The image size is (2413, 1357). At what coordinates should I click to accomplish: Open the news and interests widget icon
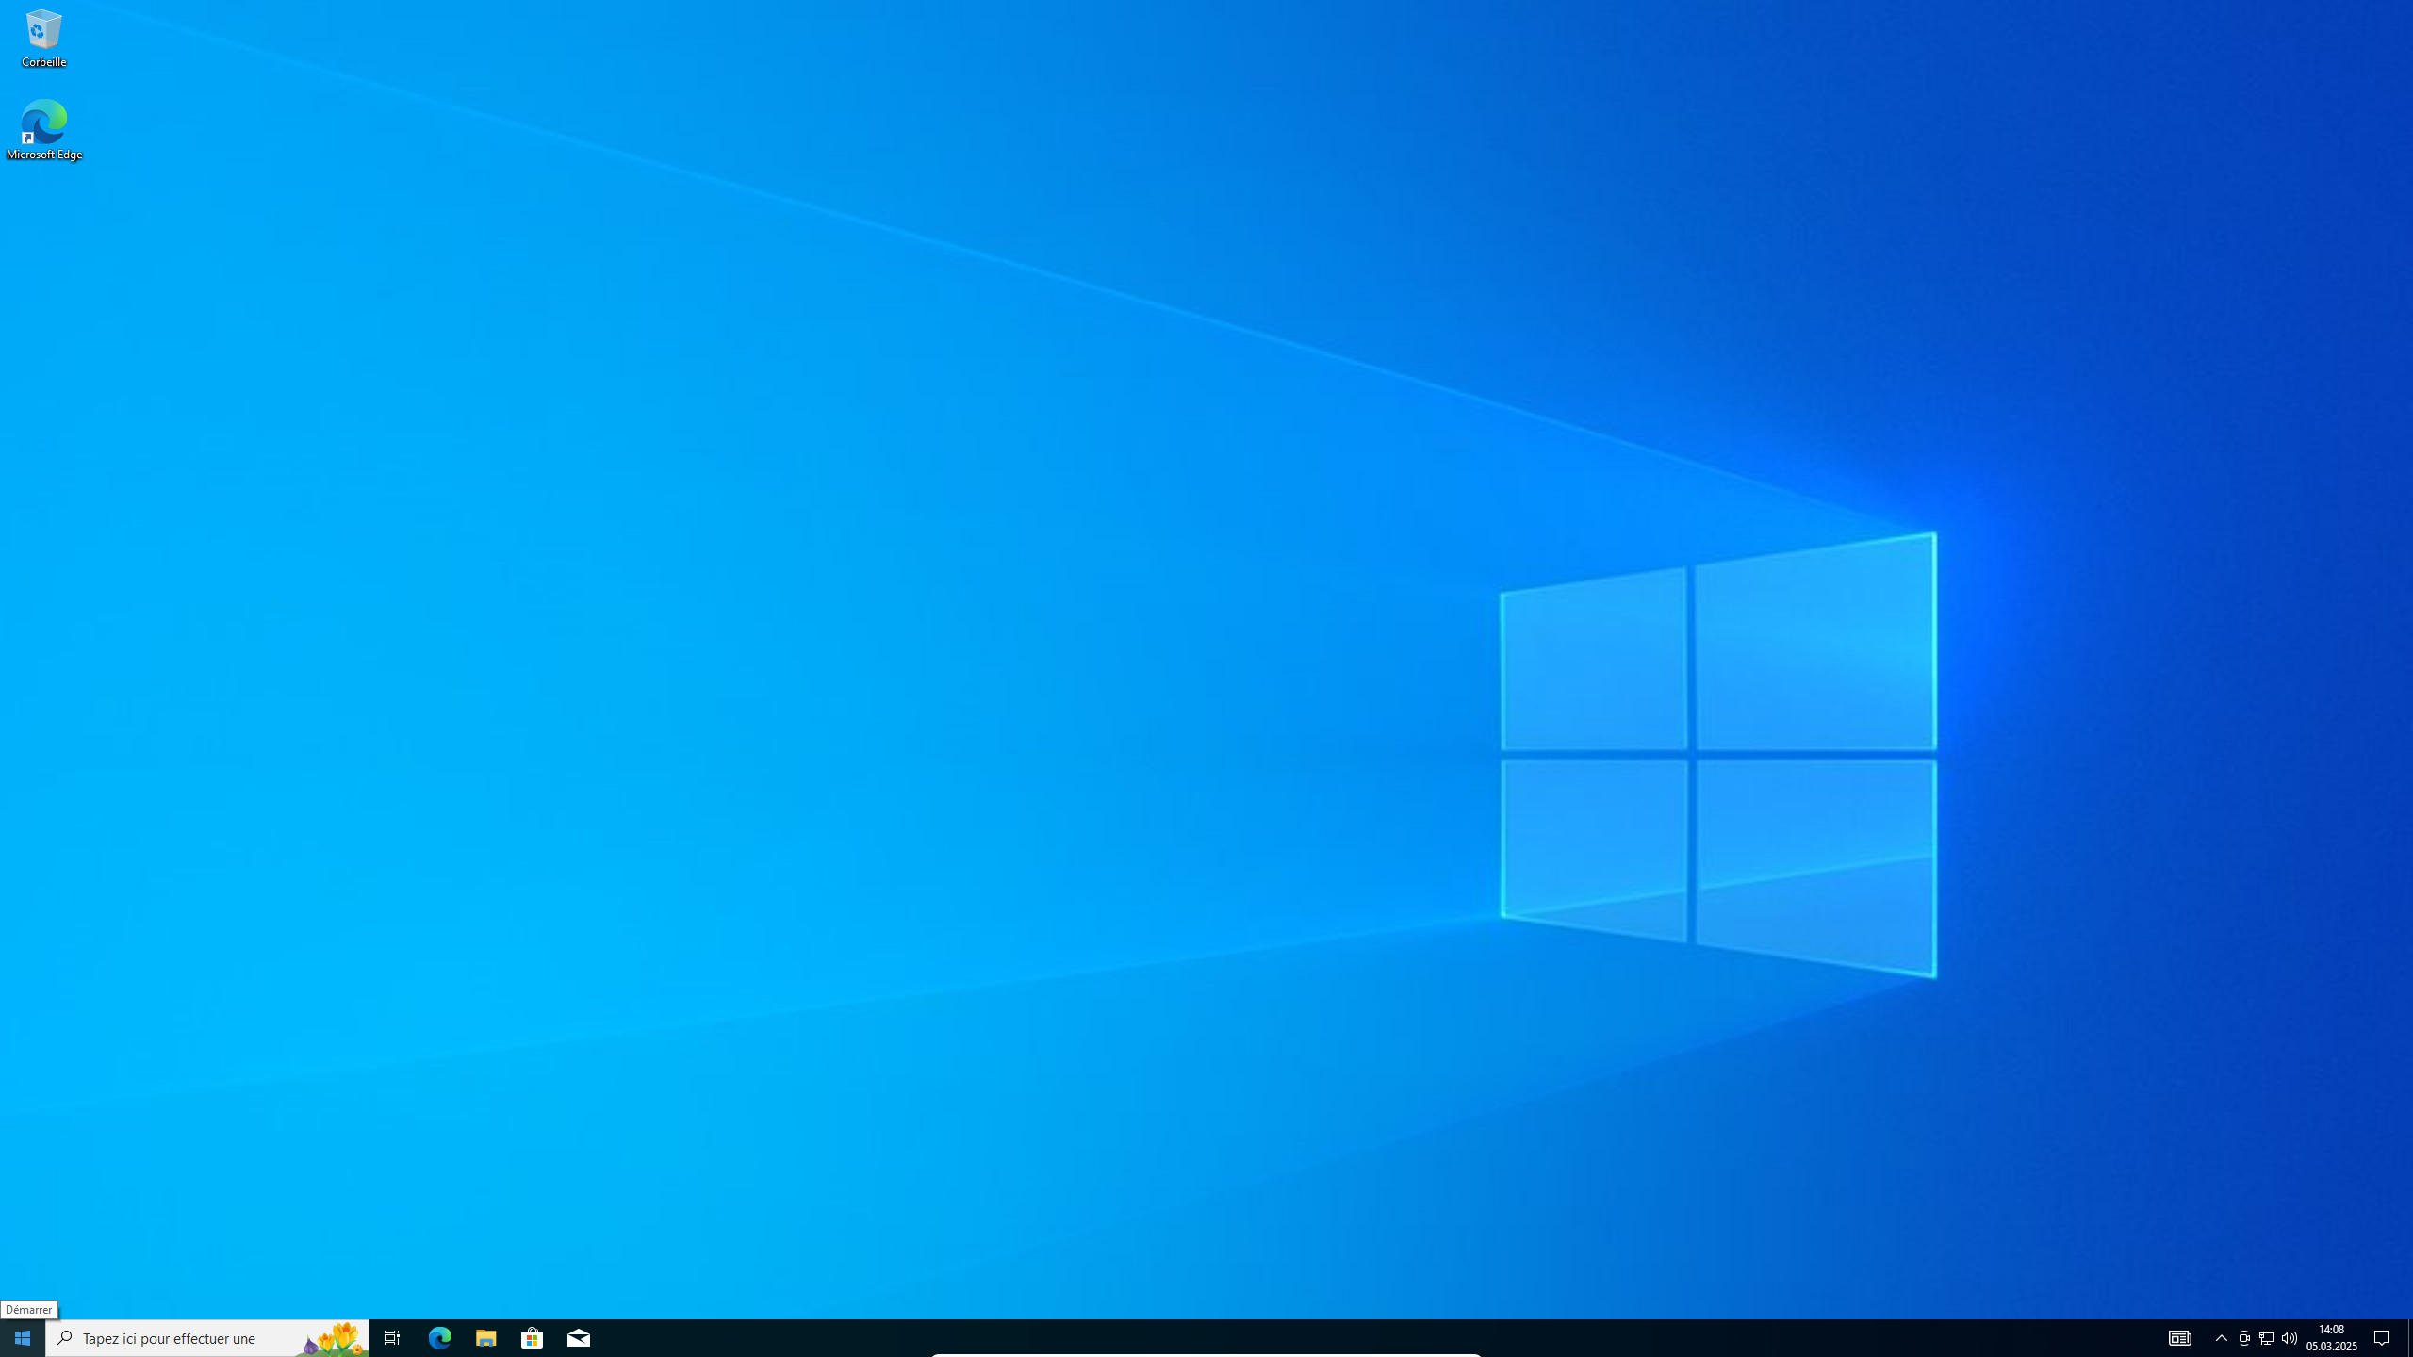[x=2180, y=1338]
